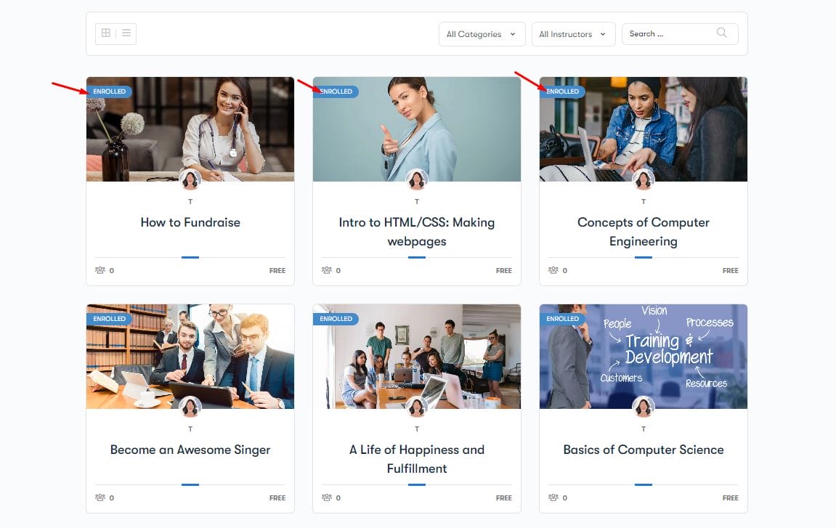Click Concepts of Computer Engineering course thumbnail
The height and width of the screenshot is (528, 836).
(x=644, y=129)
